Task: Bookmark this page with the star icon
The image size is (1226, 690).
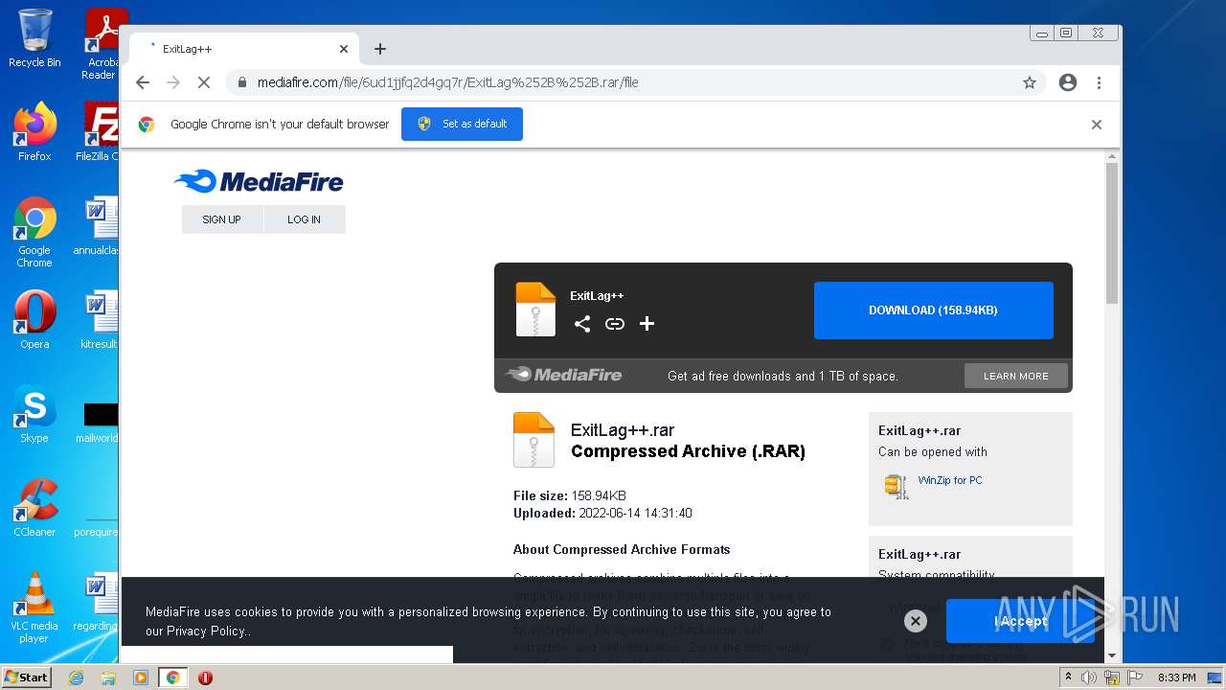Action: pos(1030,82)
